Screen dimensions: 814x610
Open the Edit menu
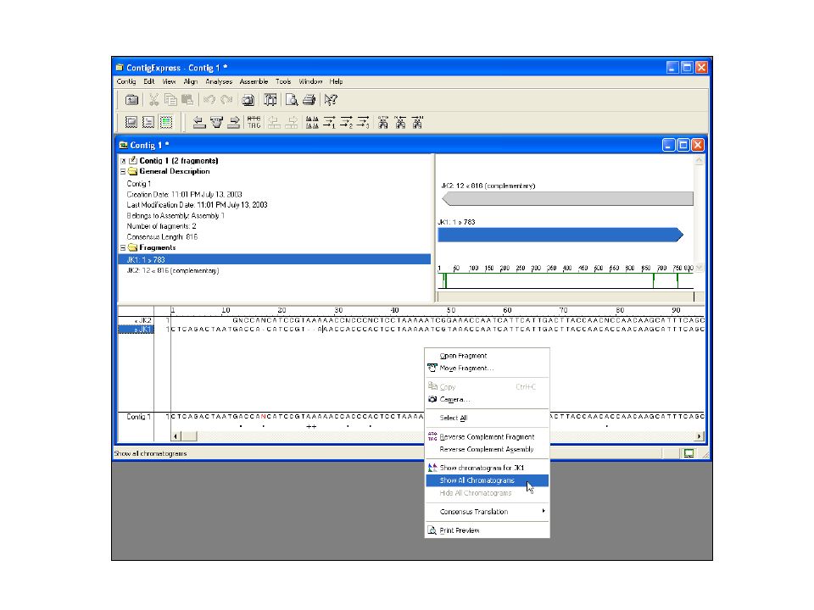149,81
